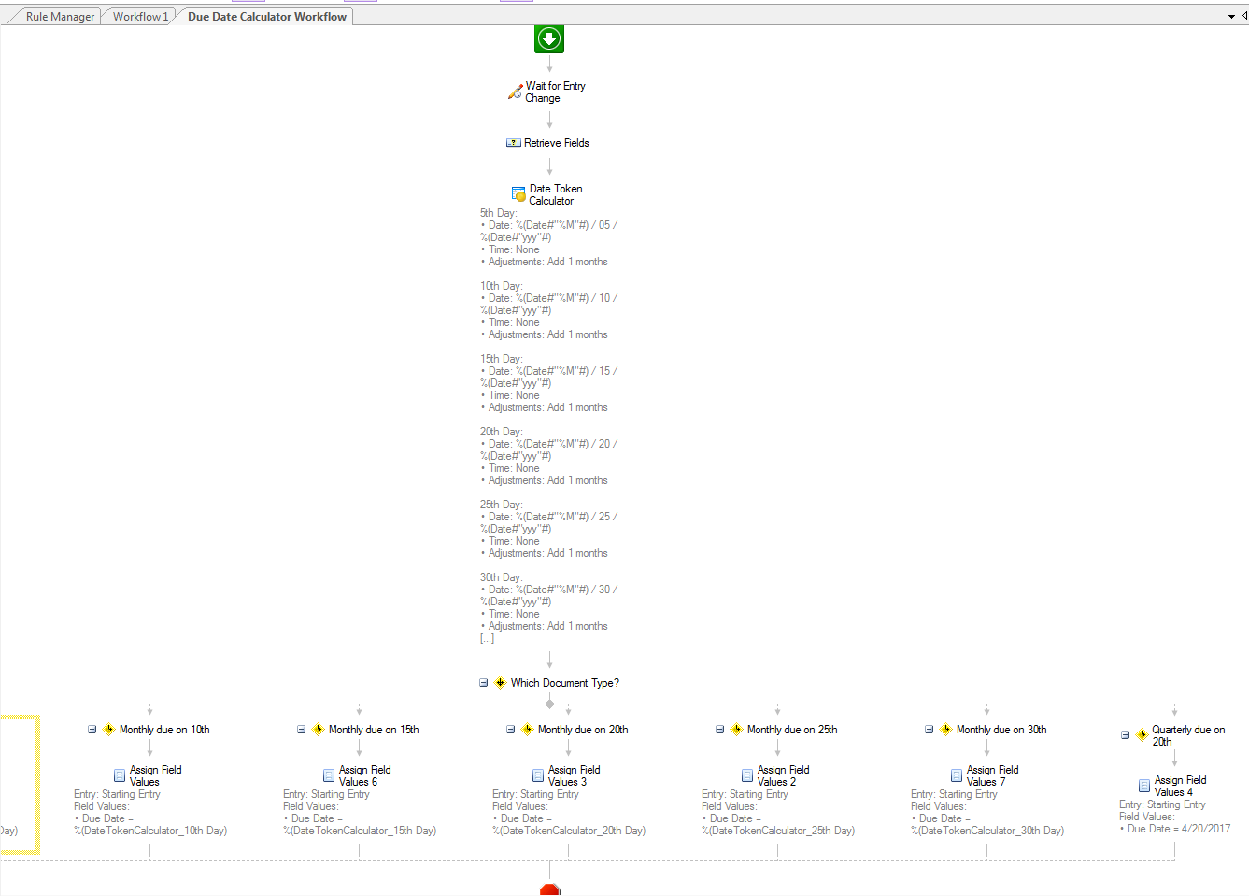
Task: Click the 'Monthly due on 25th' label
Action: point(792,730)
